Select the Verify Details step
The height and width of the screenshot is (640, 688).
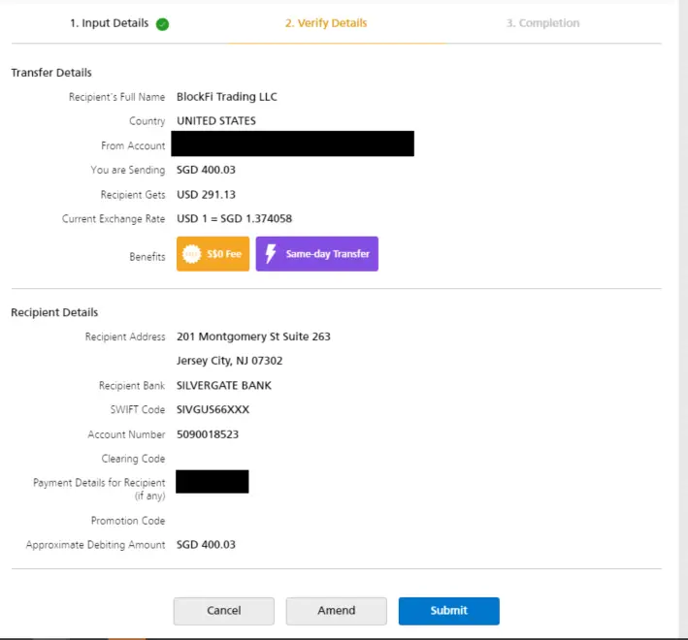point(326,23)
